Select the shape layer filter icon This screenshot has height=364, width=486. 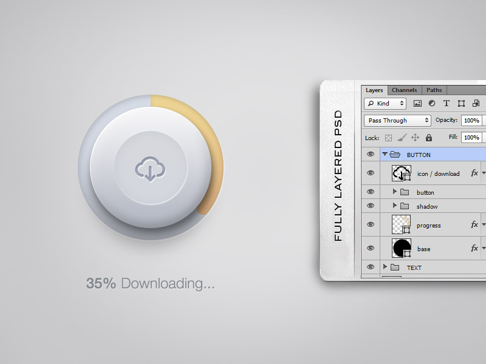click(461, 103)
